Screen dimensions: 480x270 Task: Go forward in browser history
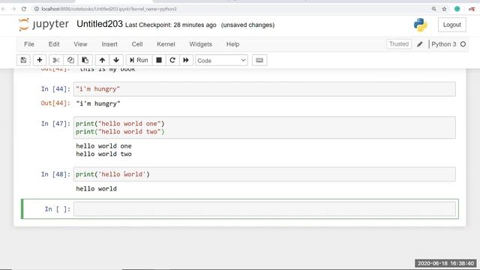pyautogui.click(x=13, y=9)
